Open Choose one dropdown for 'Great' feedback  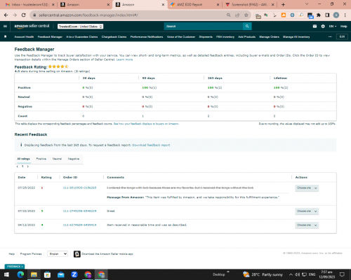pyautogui.click(x=307, y=211)
